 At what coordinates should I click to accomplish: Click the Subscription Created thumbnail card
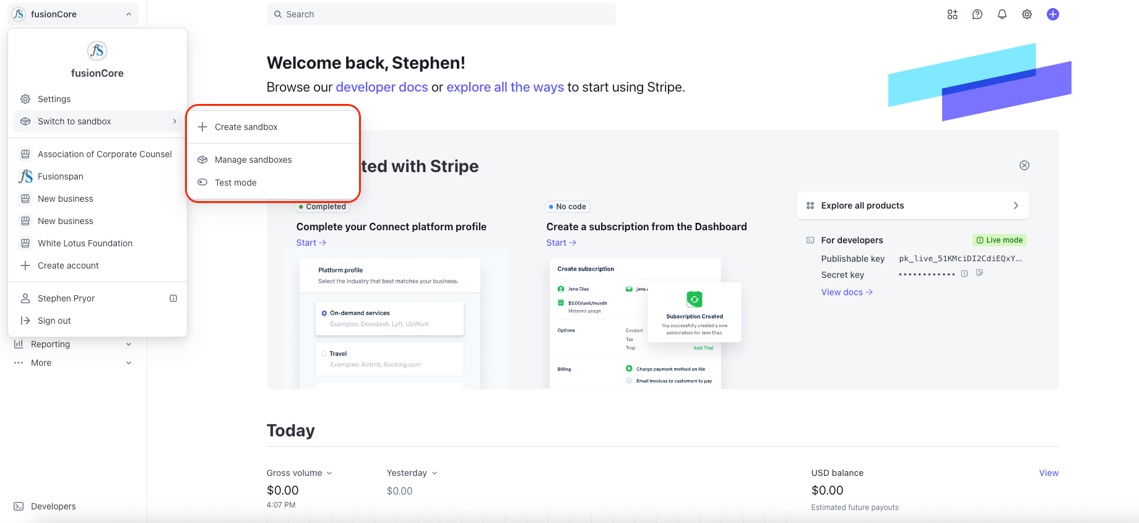click(x=695, y=312)
